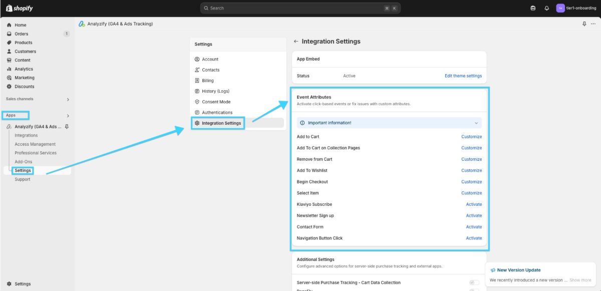Customize the Remove from Cart event
Image resolution: width=601 pixels, height=291 pixels.
coord(471,159)
